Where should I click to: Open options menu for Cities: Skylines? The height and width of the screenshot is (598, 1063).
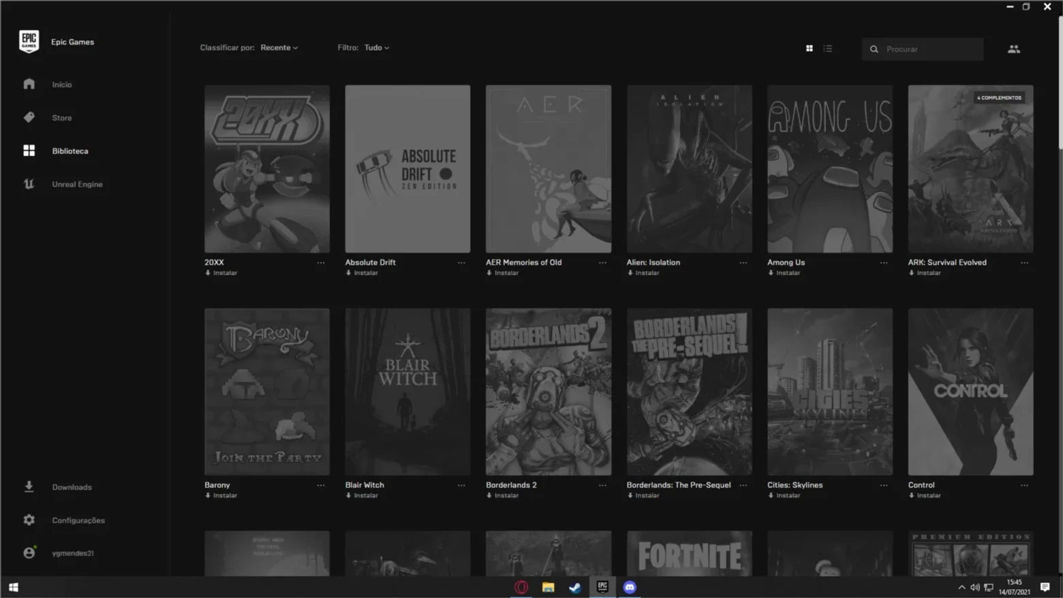(884, 485)
